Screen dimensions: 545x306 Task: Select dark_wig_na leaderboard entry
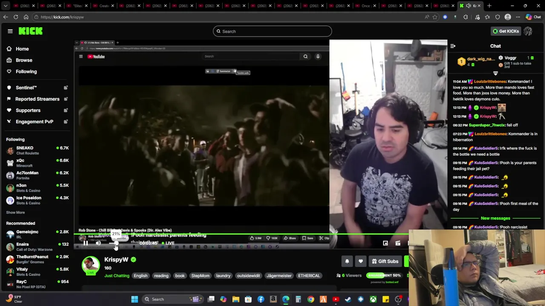[x=476, y=62]
